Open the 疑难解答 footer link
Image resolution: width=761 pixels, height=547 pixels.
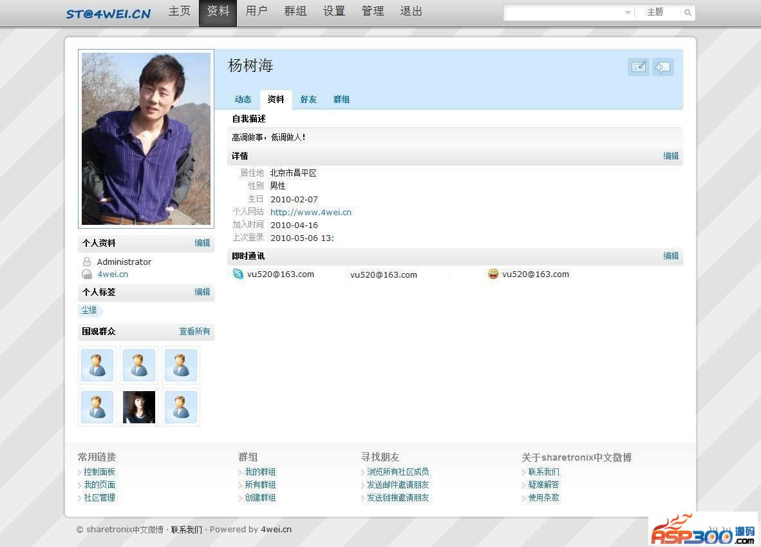543,485
